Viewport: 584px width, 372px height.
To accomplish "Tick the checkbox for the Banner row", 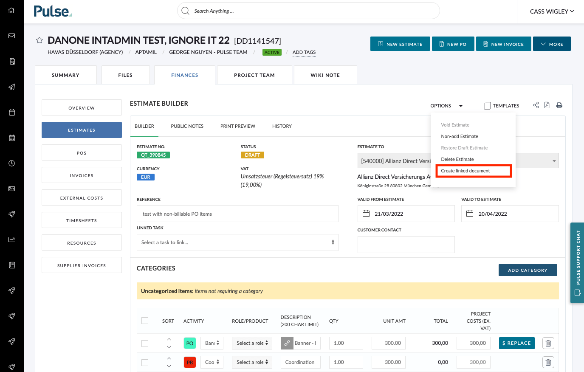I will coord(145,343).
